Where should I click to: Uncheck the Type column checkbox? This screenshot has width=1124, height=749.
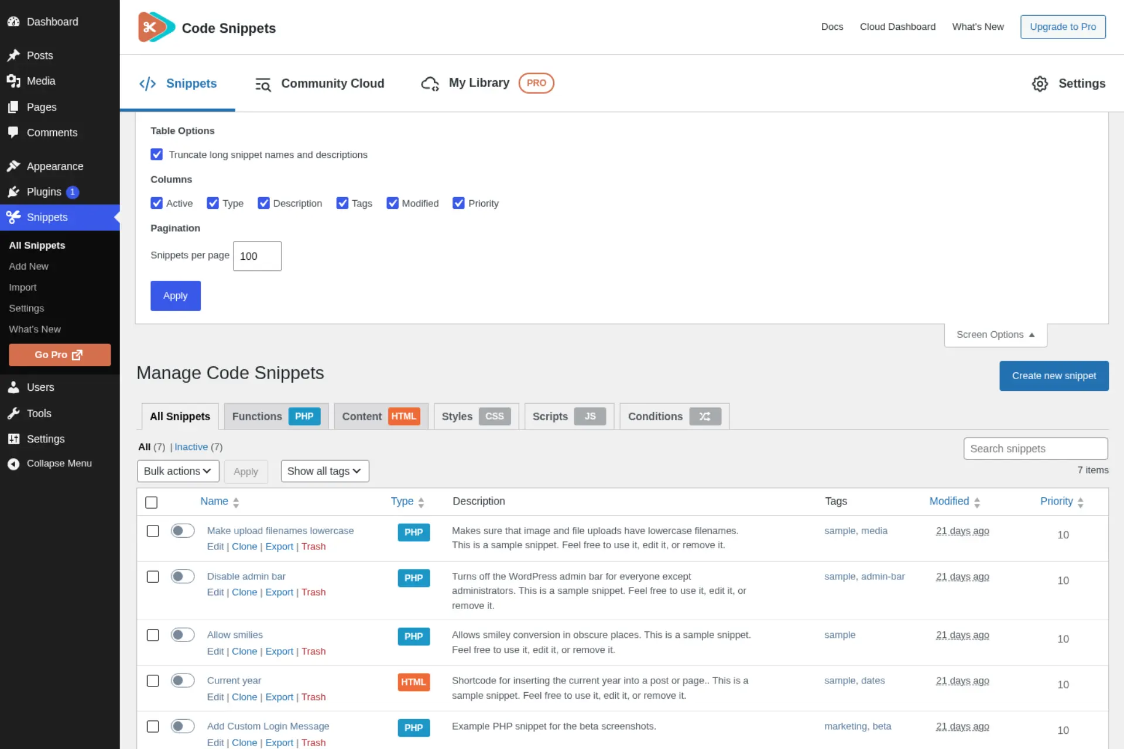(x=213, y=203)
